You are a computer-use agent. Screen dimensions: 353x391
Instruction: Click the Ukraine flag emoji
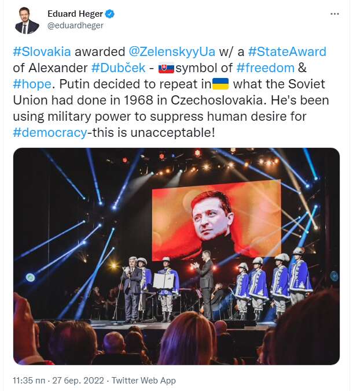[x=220, y=83]
